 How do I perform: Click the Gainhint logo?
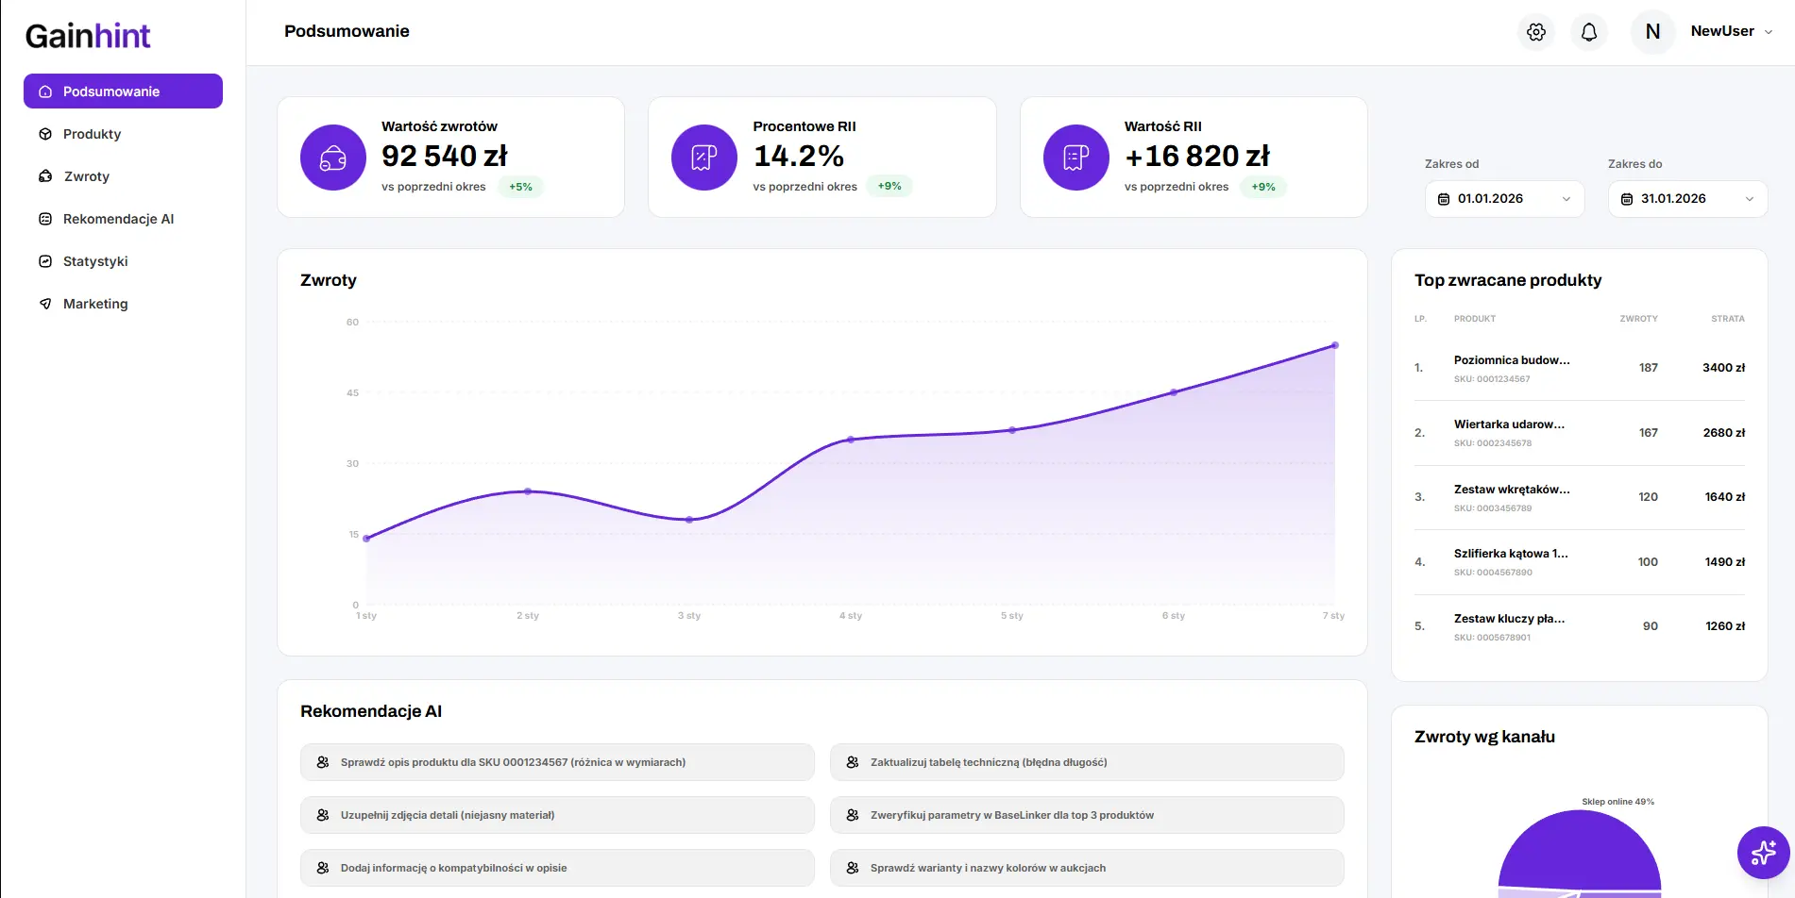click(88, 36)
